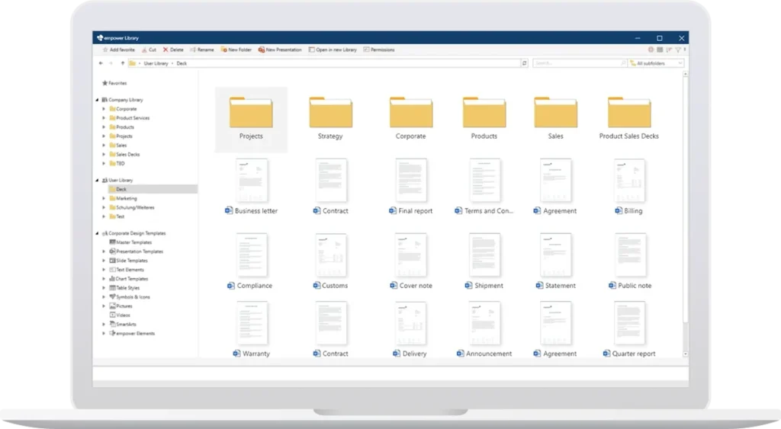Create a New Folder from toolbar

click(236, 50)
